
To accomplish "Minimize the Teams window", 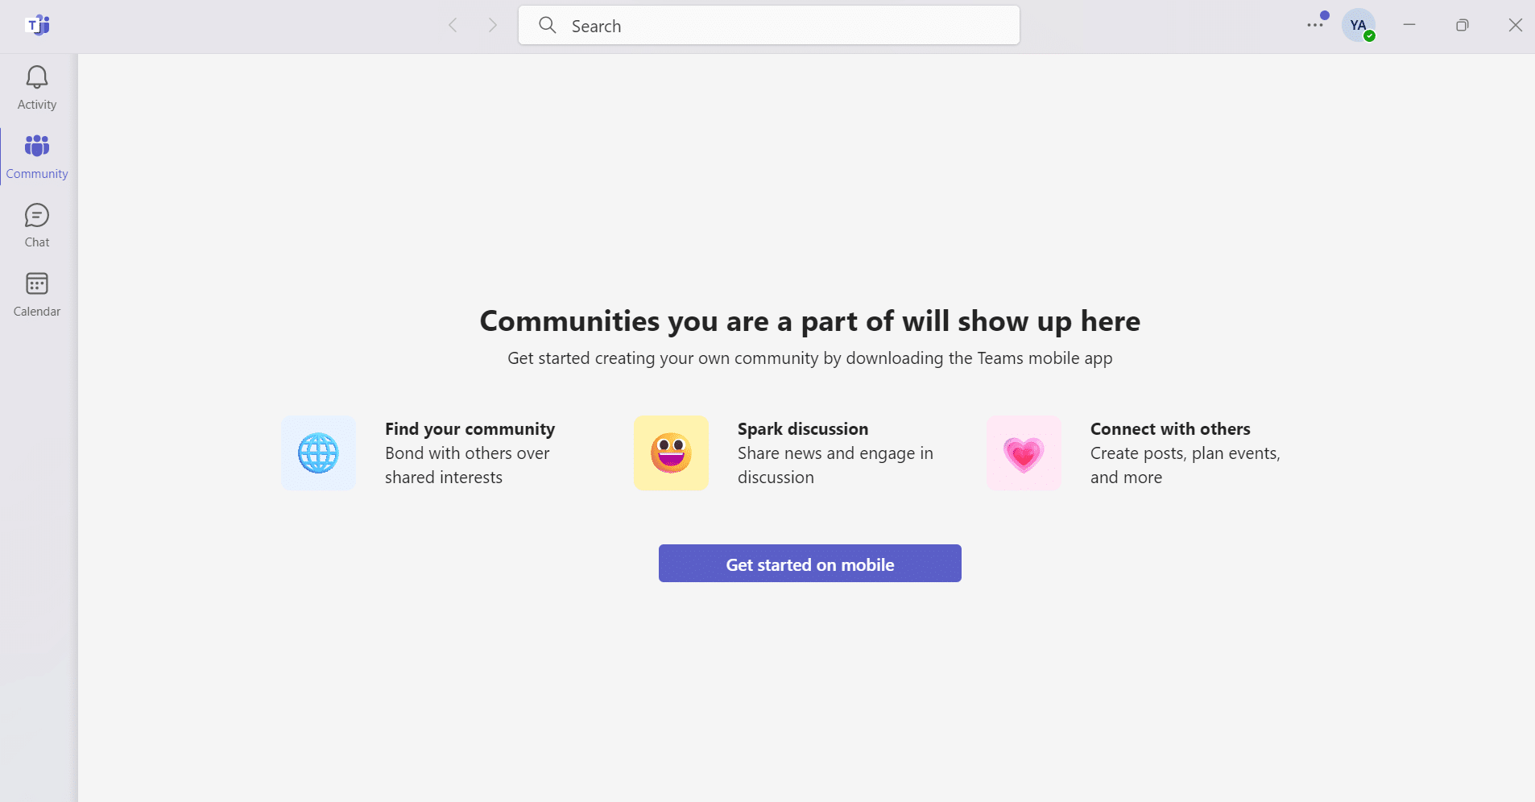I will (x=1409, y=25).
